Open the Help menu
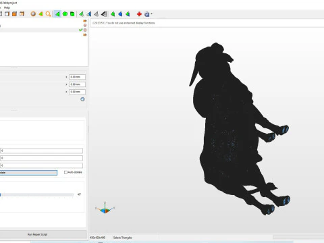The width and height of the screenshot is (324, 243). click(7, 7)
